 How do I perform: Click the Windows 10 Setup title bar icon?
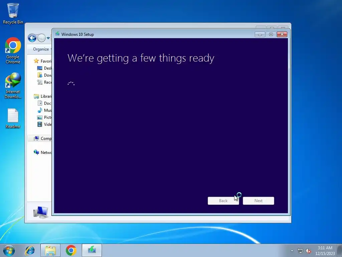pos(57,34)
